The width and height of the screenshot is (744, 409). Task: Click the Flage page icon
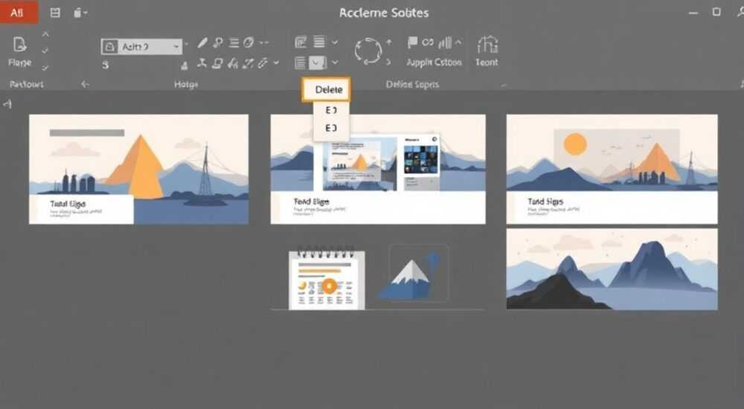coord(19,45)
